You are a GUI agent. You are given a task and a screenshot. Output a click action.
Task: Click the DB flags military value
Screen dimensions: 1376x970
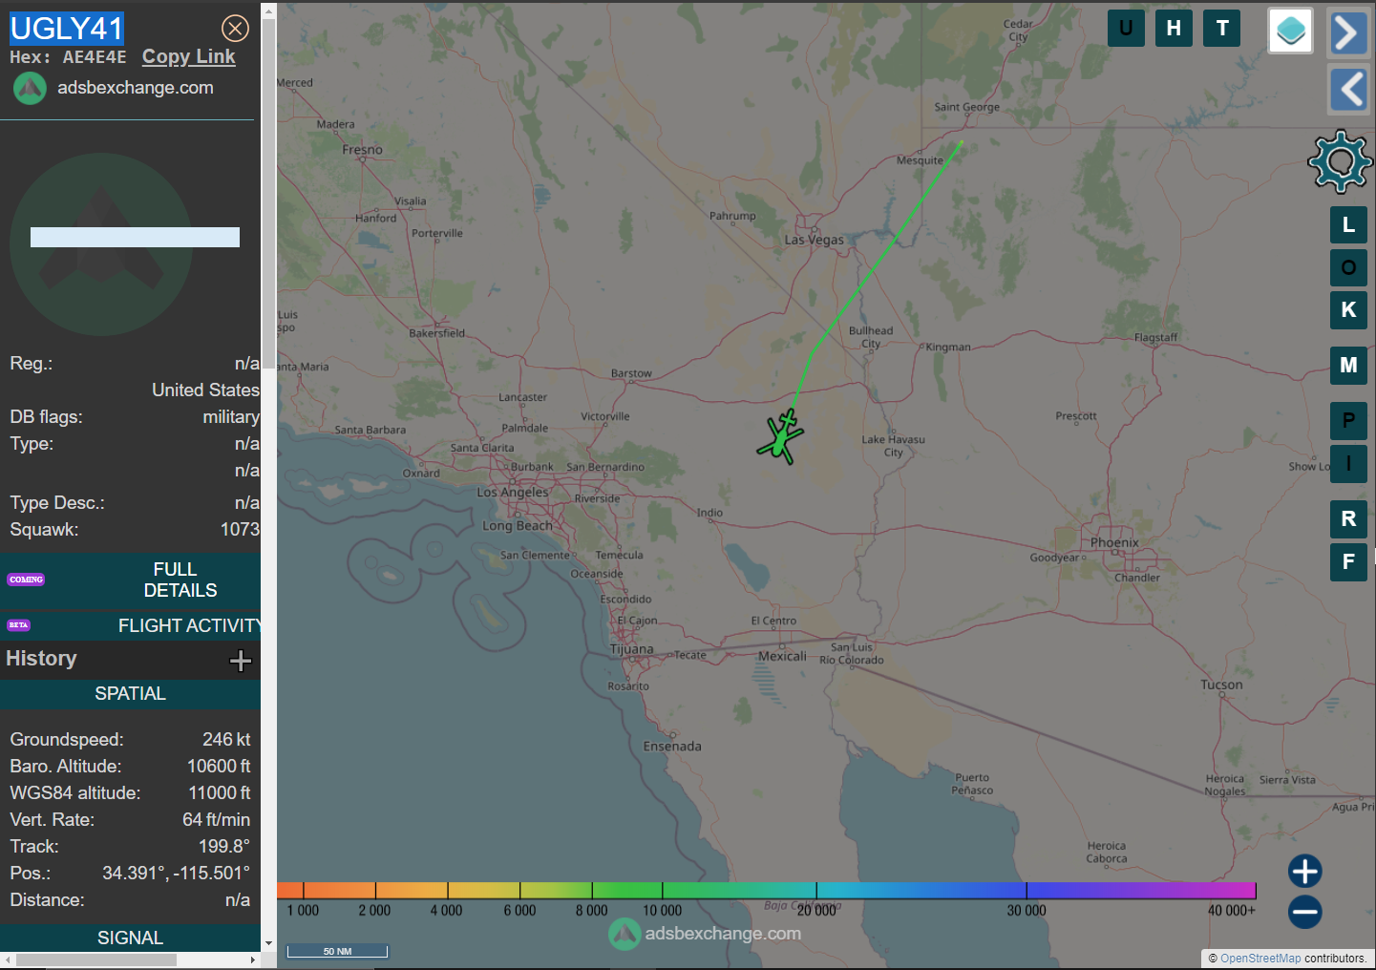coord(231,417)
